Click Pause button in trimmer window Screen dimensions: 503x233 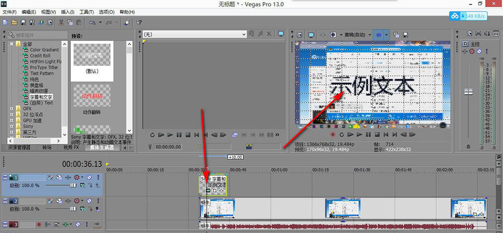pyautogui.click(x=179, y=135)
